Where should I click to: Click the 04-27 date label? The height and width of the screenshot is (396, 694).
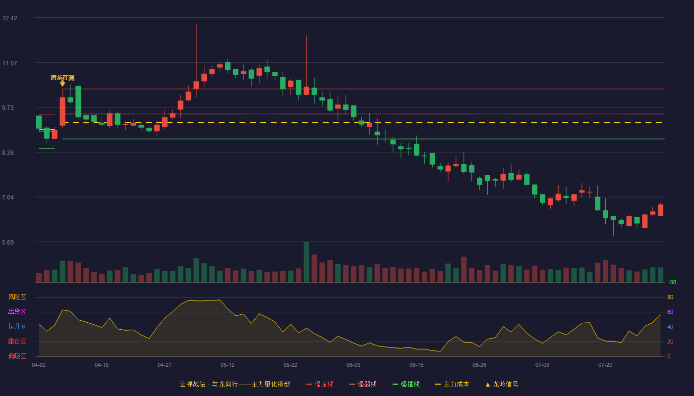pos(165,365)
